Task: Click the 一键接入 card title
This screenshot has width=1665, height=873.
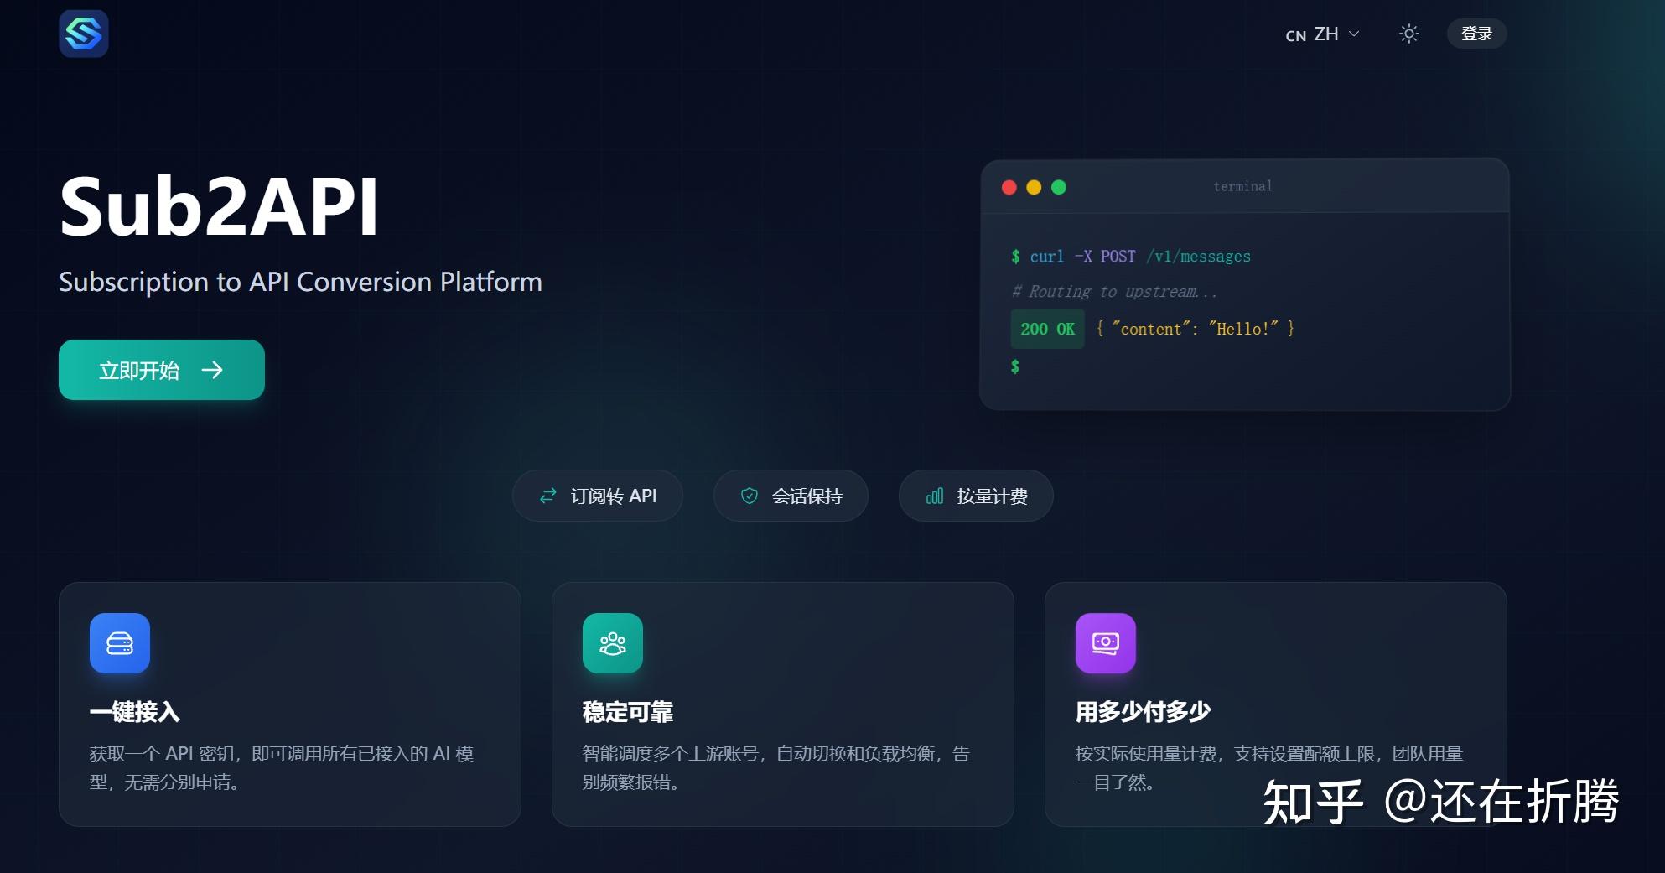Action: (134, 712)
